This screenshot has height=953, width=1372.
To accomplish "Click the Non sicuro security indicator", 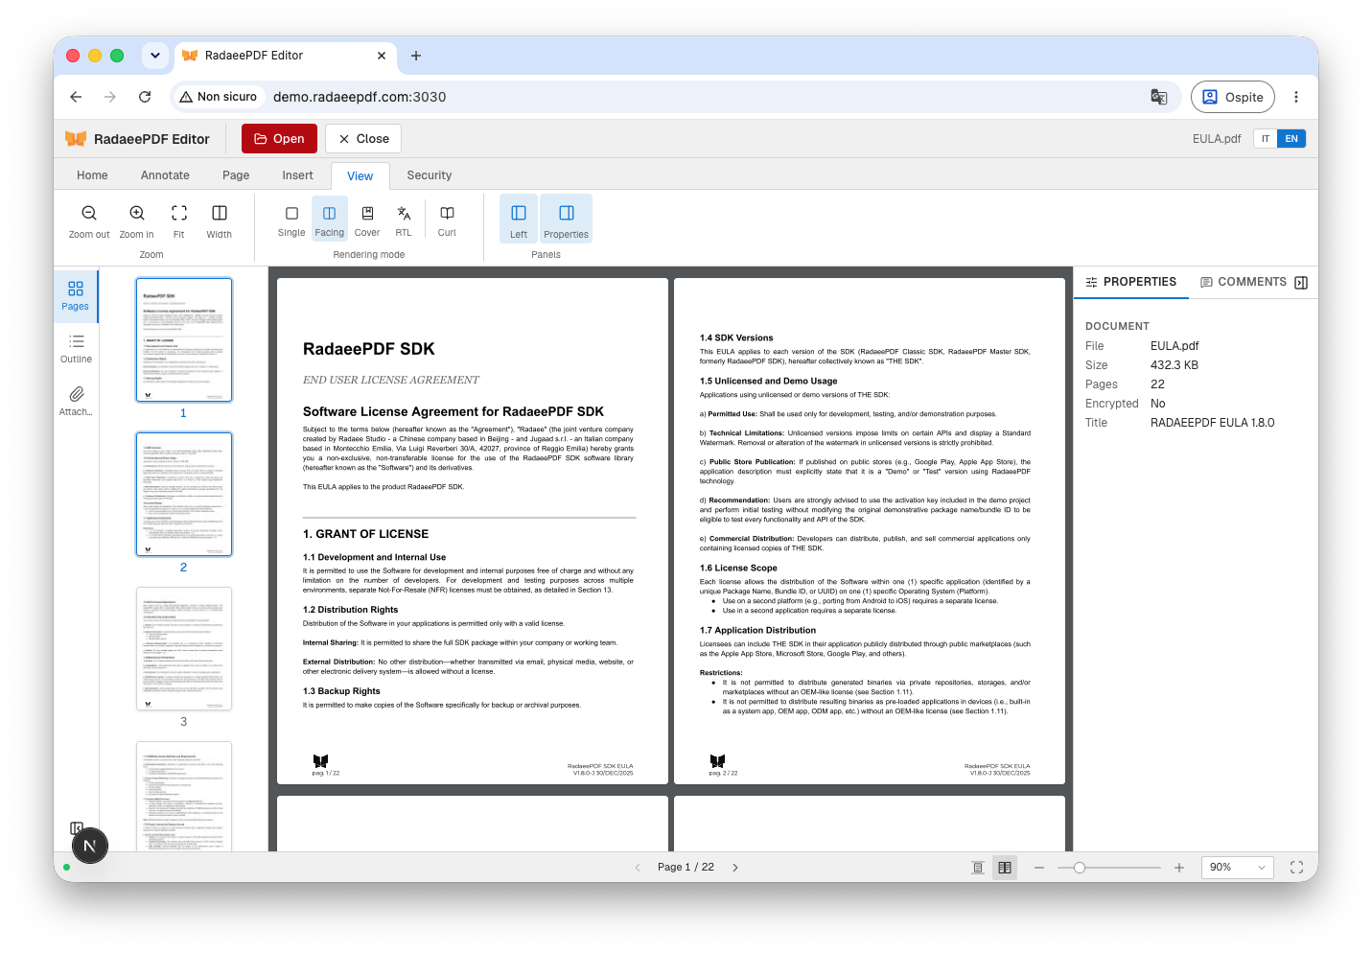I will coord(219,97).
